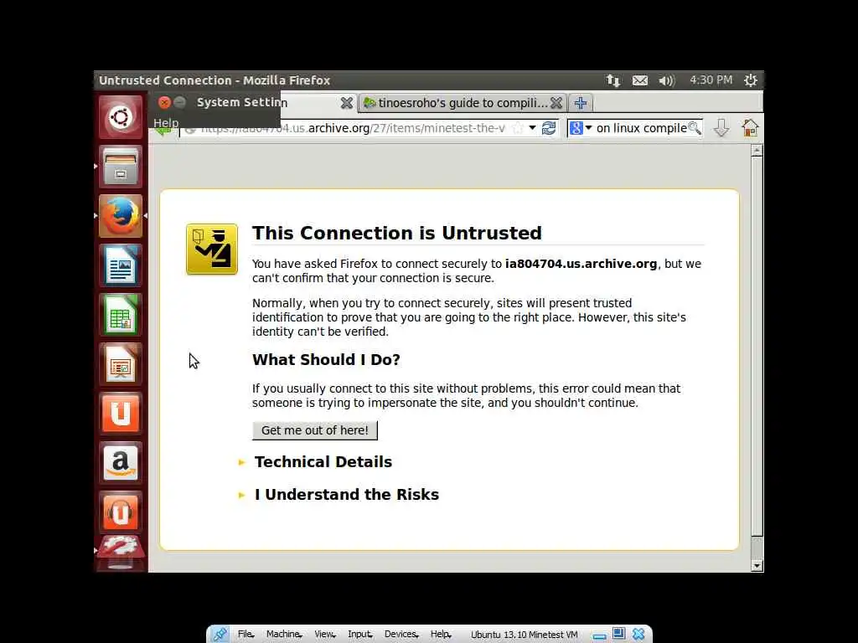Viewport: 858px width, 643px height.
Task: Launch LibreOffice Writer from the launcher
Action: coord(121,265)
